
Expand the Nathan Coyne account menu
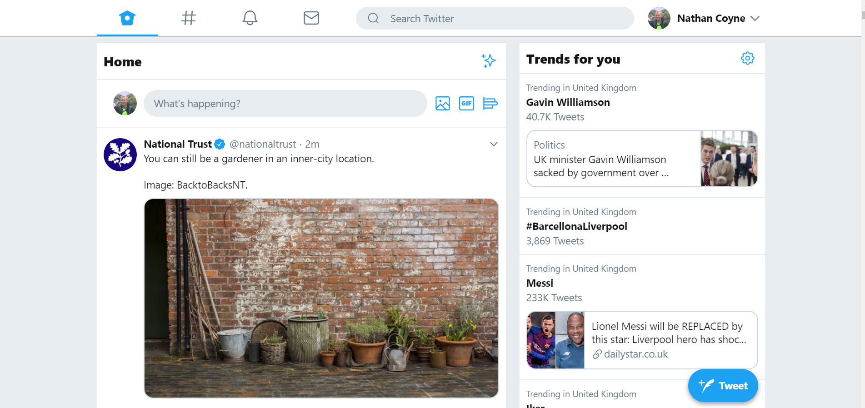coord(755,19)
